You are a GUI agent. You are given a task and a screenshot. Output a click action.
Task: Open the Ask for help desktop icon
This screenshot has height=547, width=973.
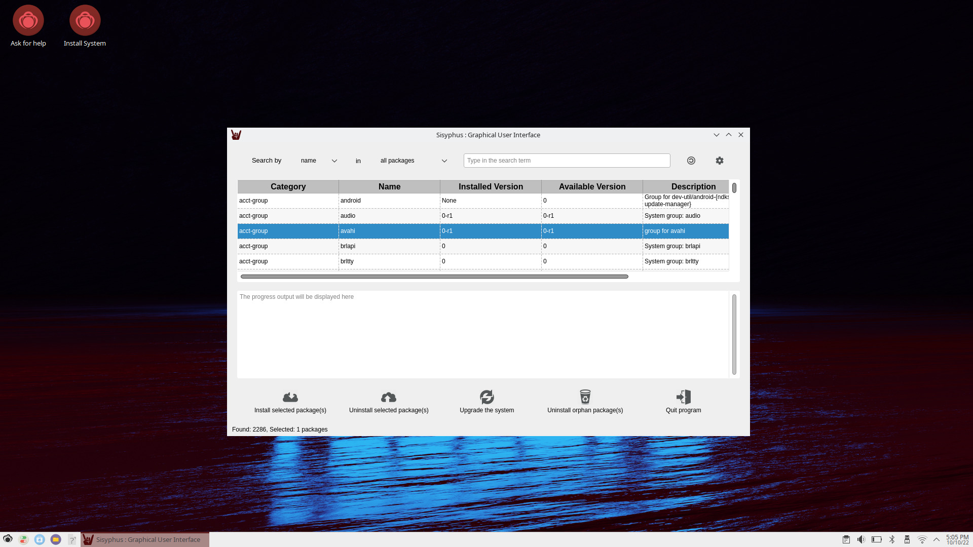(28, 21)
